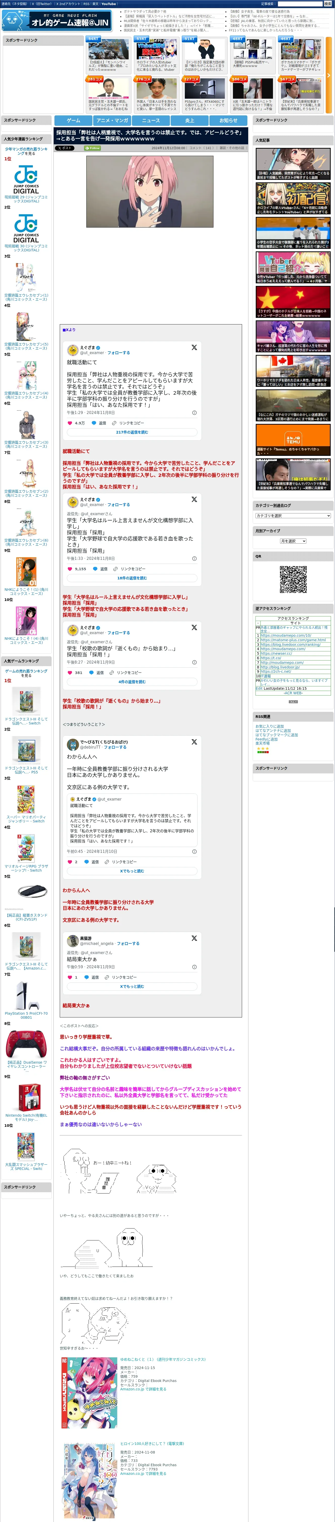Open 交響詩篇エウレカセブン(1) manga link
Viewport: 335px width, 1522px height.
pyautogui.click(x=26, y=297)
